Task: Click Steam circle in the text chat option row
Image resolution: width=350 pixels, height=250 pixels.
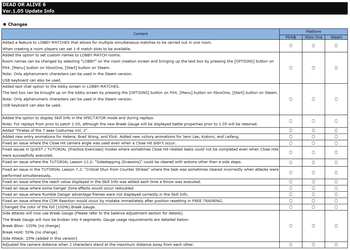Action: tap(336, 99)
